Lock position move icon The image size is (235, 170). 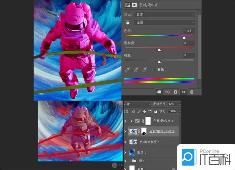144,111
